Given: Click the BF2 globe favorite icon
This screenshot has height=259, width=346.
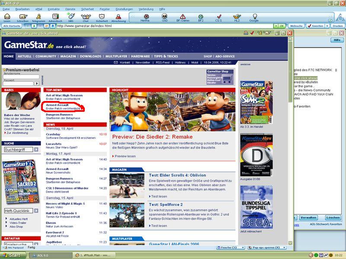Looking at the screenshot, I should click(x=201, y=18).
